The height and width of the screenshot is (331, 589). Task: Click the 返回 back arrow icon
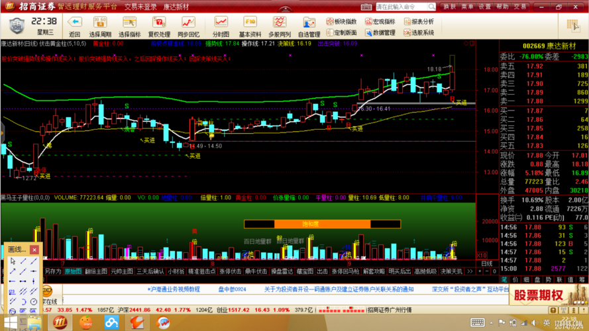click(75, 22)
